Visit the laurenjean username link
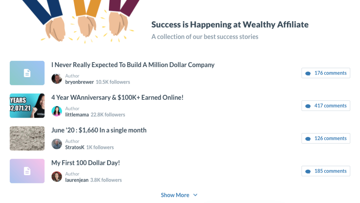The height and width of the screenshot is (203, 360). click(x=77, y=180)
